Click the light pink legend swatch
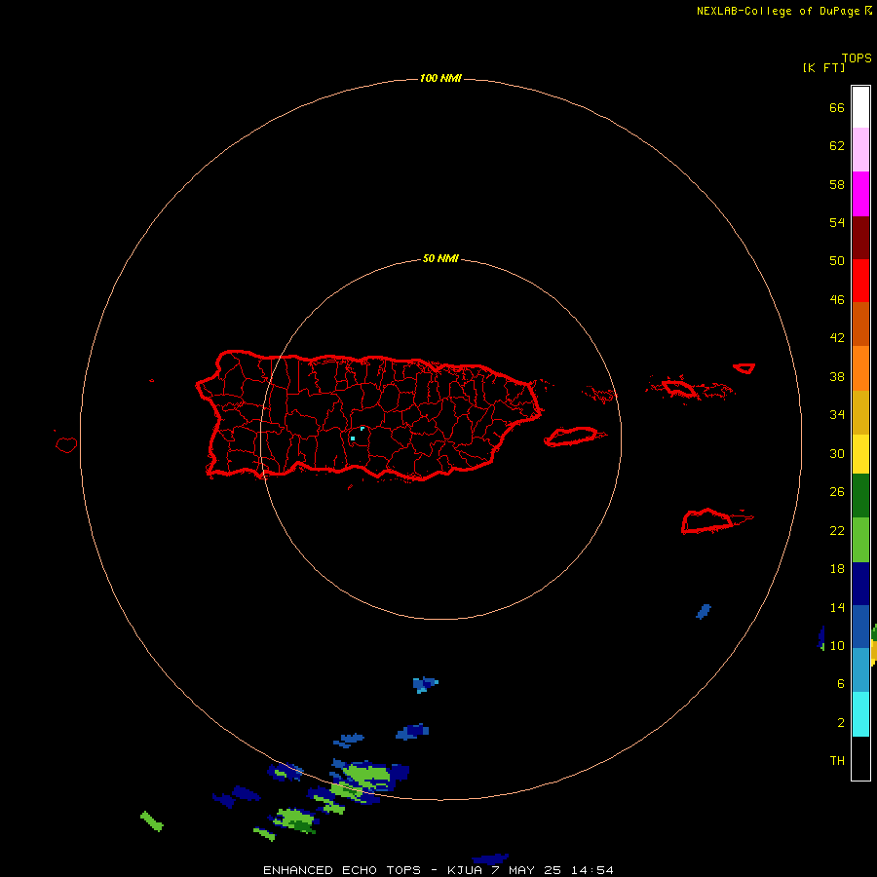The image size is (877, 877). (x=860, y=149)
